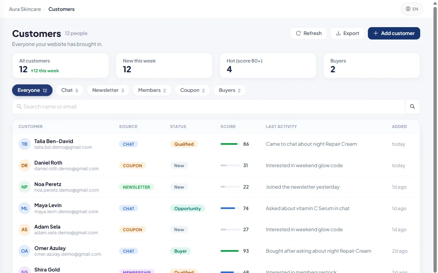
Task: Focus the Search name or email field
Action: [x=209, y=107]
